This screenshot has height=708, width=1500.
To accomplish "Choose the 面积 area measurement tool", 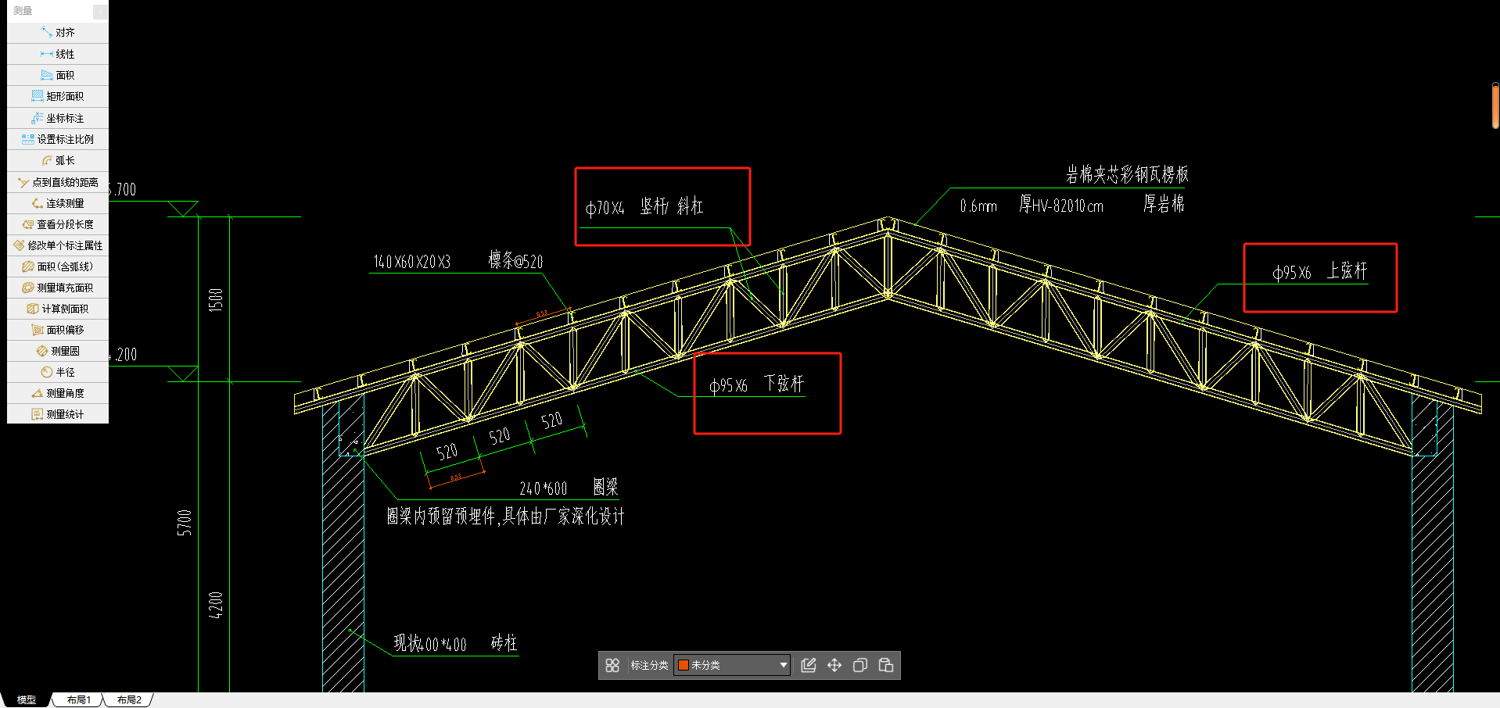I will 58,75.
